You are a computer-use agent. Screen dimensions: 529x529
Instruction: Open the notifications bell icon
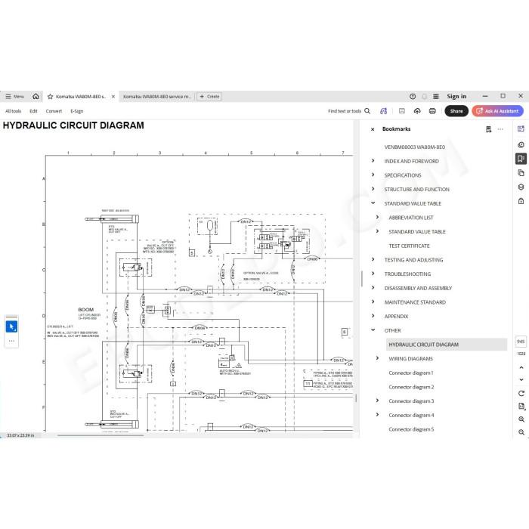[425, 97]
